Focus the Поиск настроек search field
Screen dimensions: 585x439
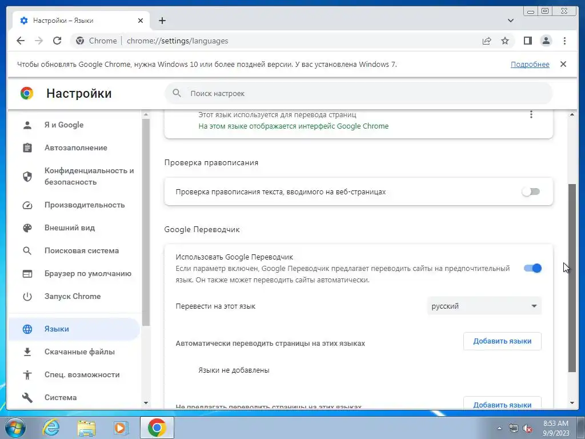[359, 93]
